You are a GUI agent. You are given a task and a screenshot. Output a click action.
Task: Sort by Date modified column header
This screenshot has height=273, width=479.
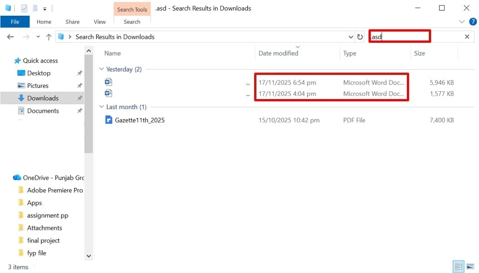(x=278, y=53)
